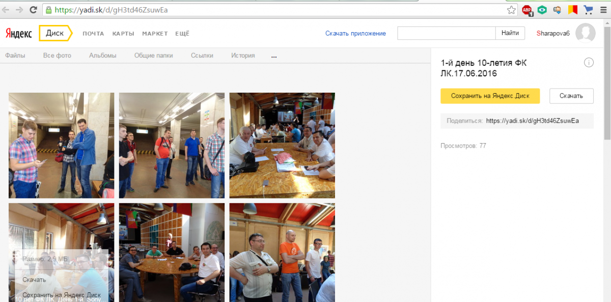Open the yellow-red flag extension icon
The width and height of the screenshot is (611, 302).
573,10
